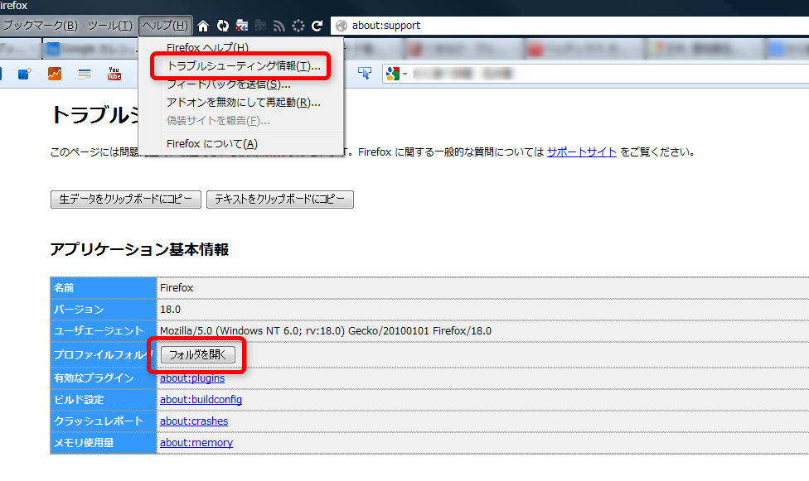Click the クラッシュレポート row header cell

point(103,421)
